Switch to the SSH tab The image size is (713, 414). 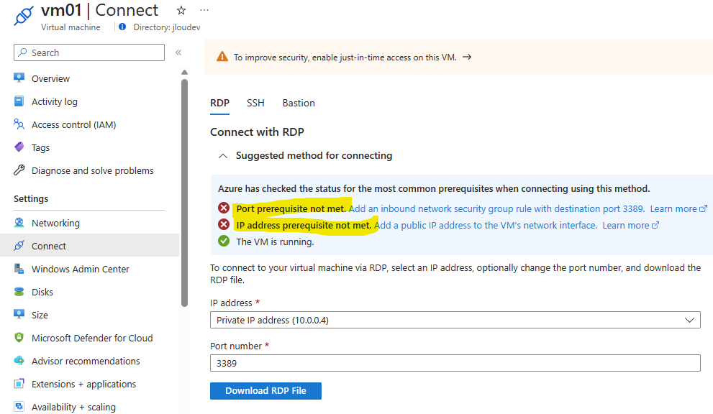(255, 103)
